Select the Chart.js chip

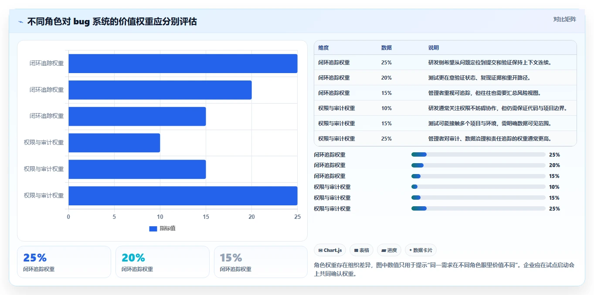coord(330,250)
